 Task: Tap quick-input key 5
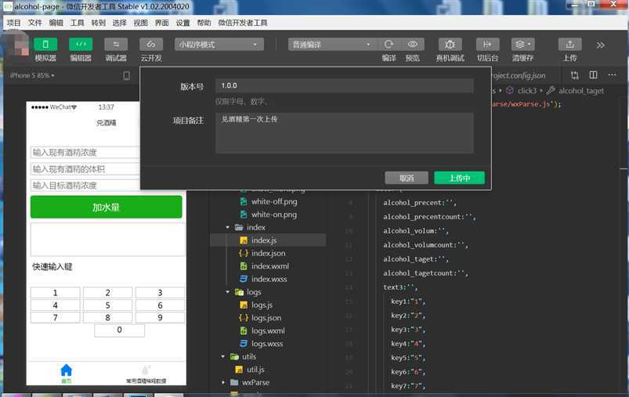(107, 305)
